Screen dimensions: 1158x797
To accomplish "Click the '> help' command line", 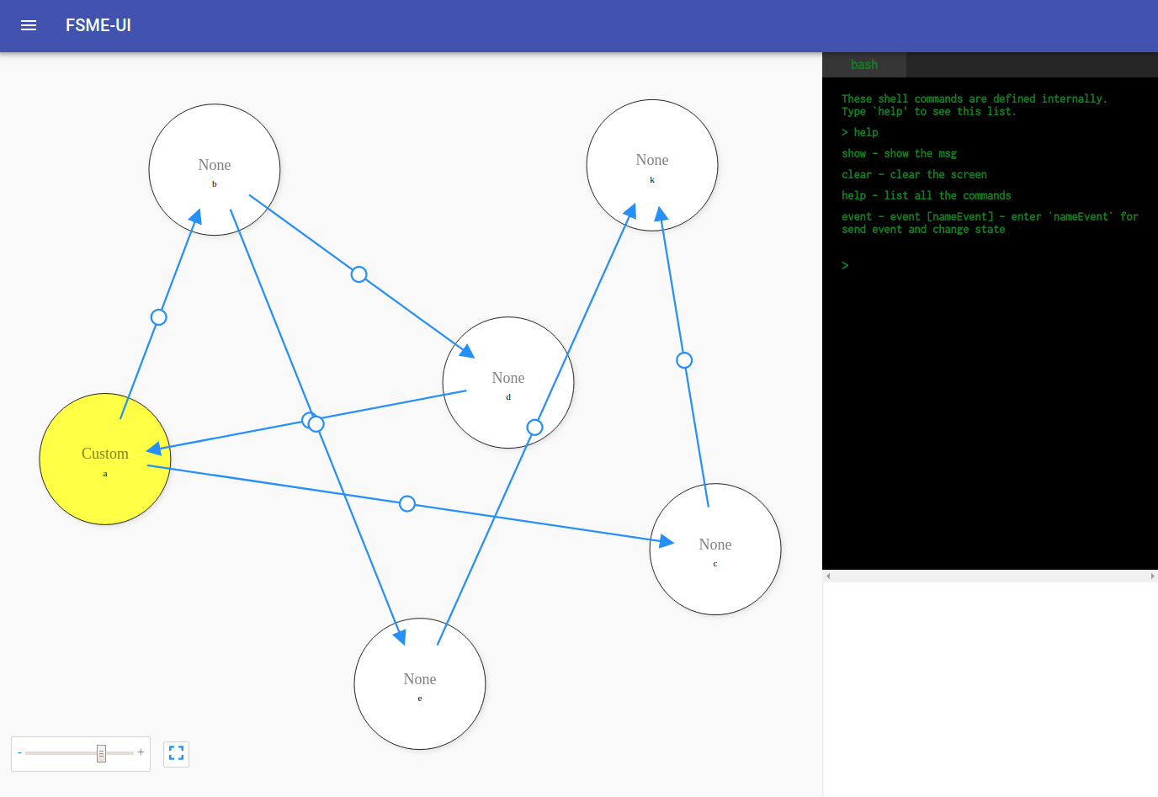I will pos(859,132).
